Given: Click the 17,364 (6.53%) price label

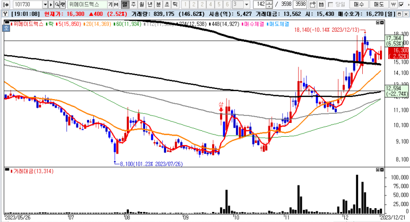Looking at the screenshot, I should pos(394,41).
